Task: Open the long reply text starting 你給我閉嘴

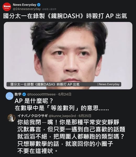Action: coord(71,137)
